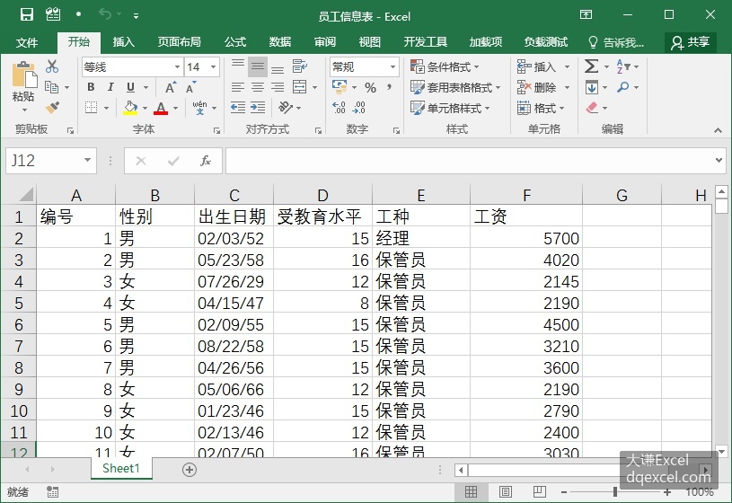This screenshot has height=503, width=732.
Task: Click the Cut scissors icon
Action: click(52, 66)
